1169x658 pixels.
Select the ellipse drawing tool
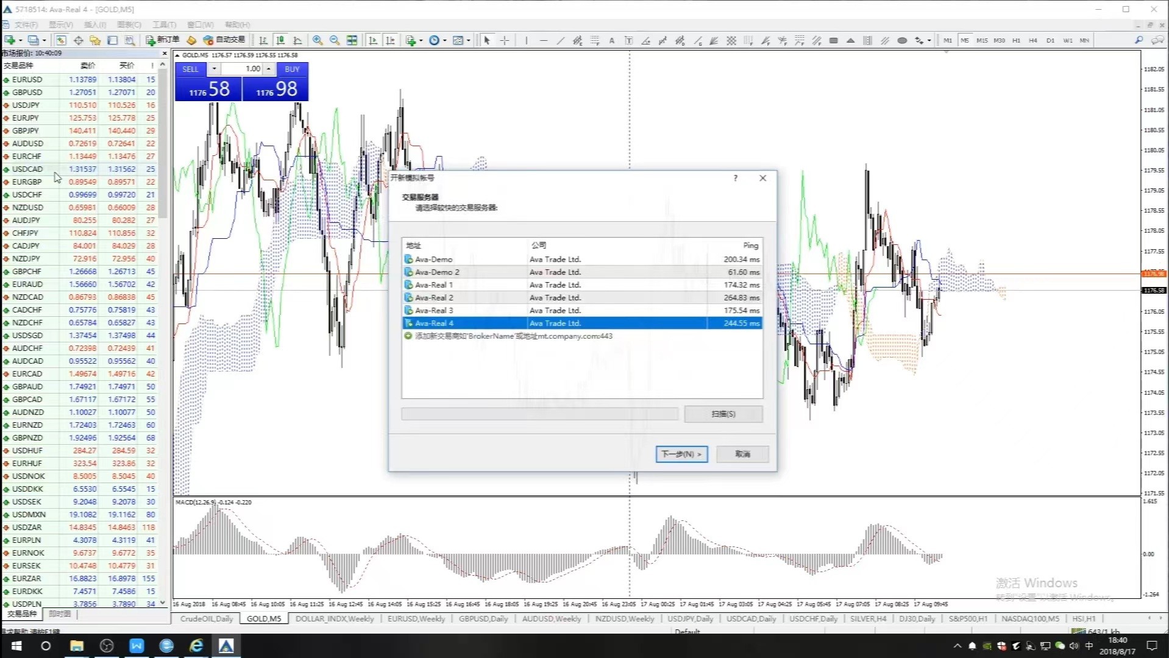click(x=902, y=41)
